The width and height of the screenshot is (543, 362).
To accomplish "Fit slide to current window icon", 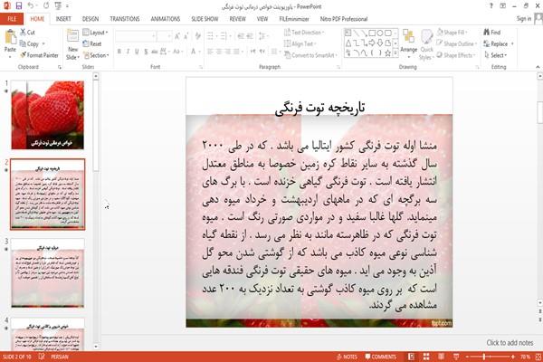I will [x=538, y=357].
